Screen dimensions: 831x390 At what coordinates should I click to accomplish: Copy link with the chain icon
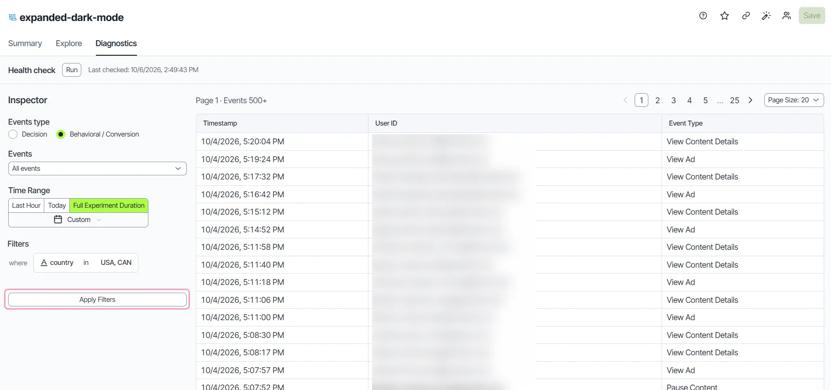746,16
